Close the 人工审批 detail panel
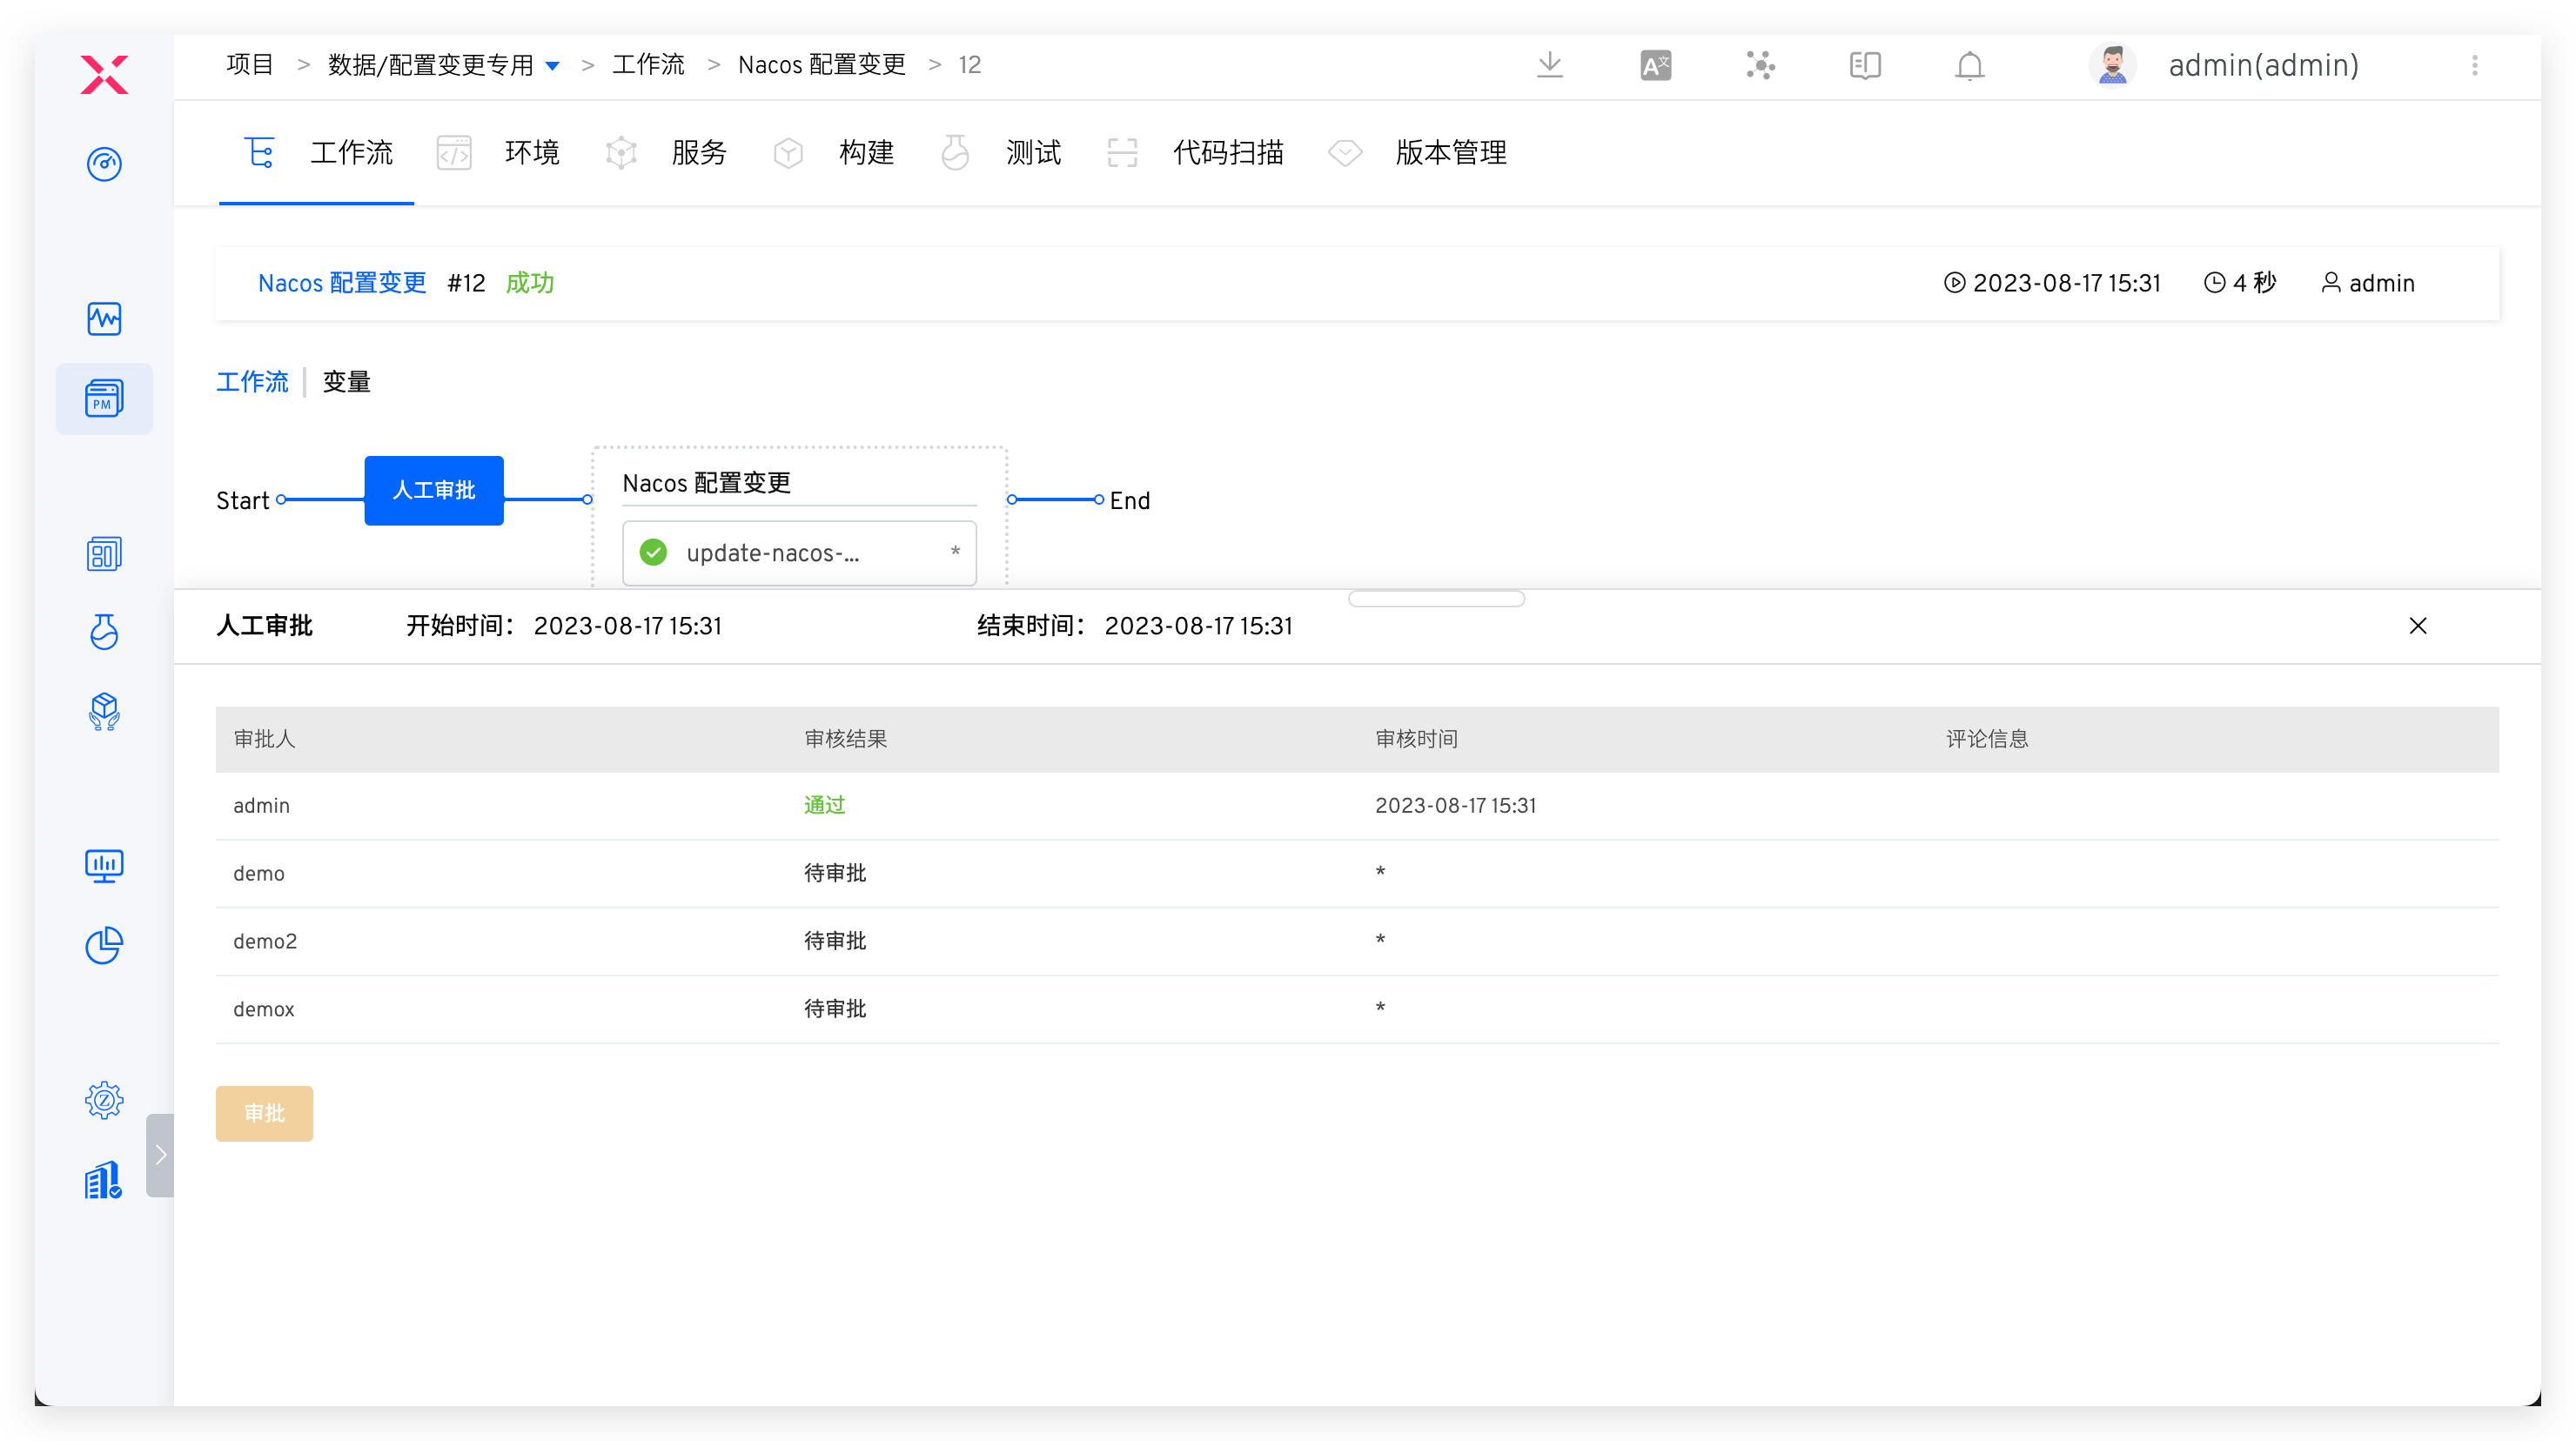This screenshot has height=1441, width=2576. (x=2417, y=626)
